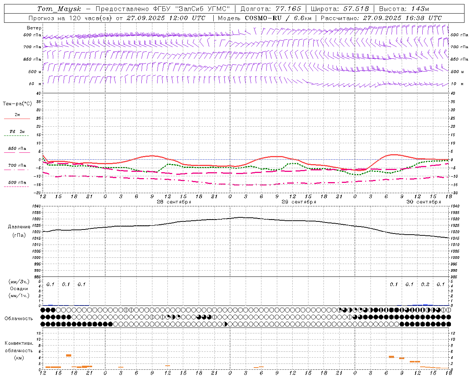The height and width of the screenshot is (376, 470).
Task: Click the Долгота 77.165 longitude field
Action: coord(271,9)
